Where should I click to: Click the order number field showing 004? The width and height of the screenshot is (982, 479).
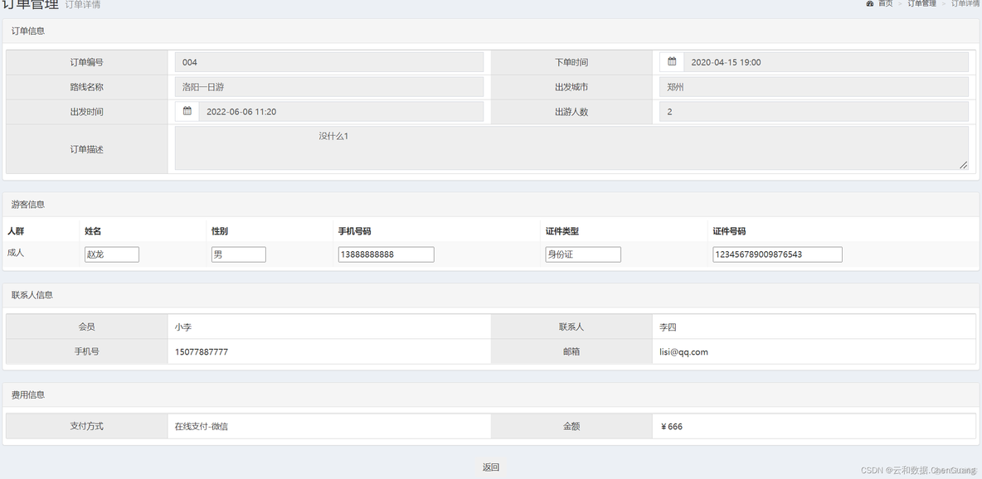[x=328, y=61]
